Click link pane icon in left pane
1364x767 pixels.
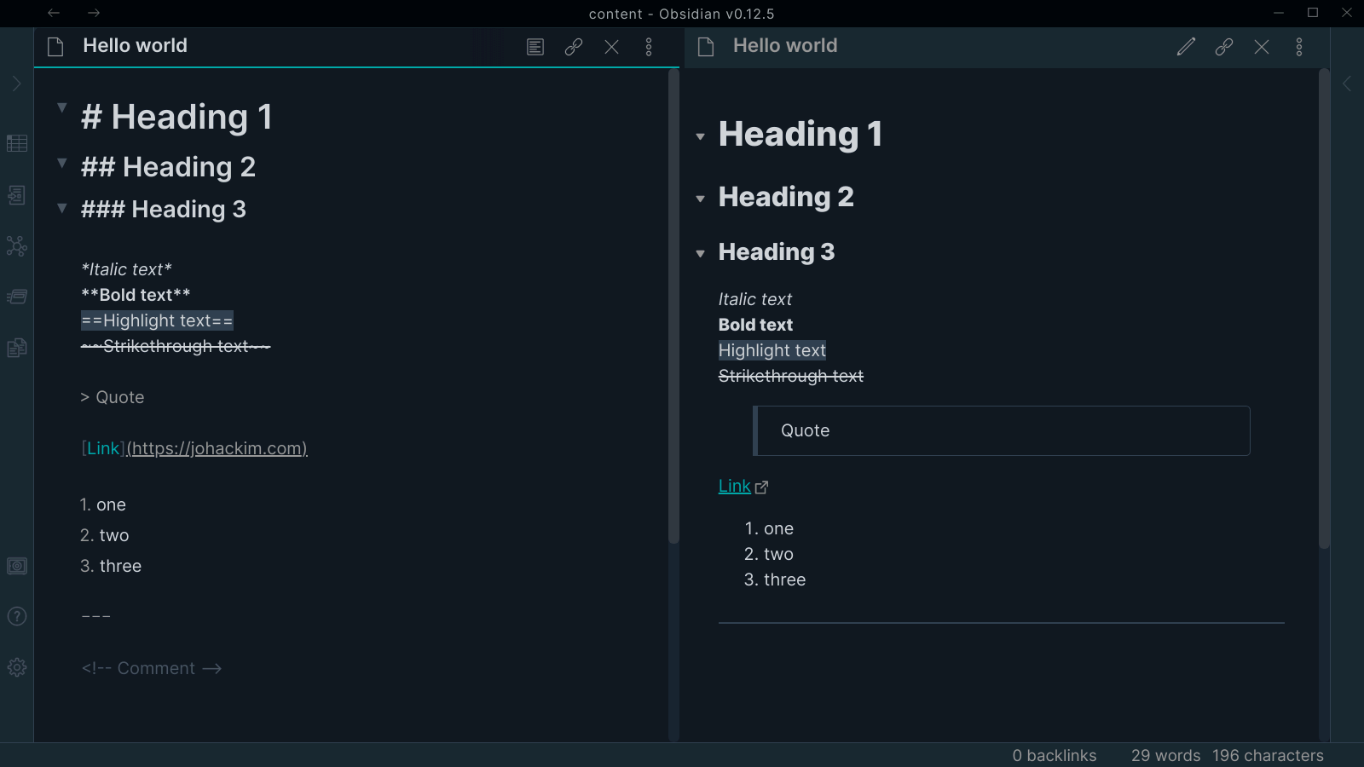(x=574, y=47)
